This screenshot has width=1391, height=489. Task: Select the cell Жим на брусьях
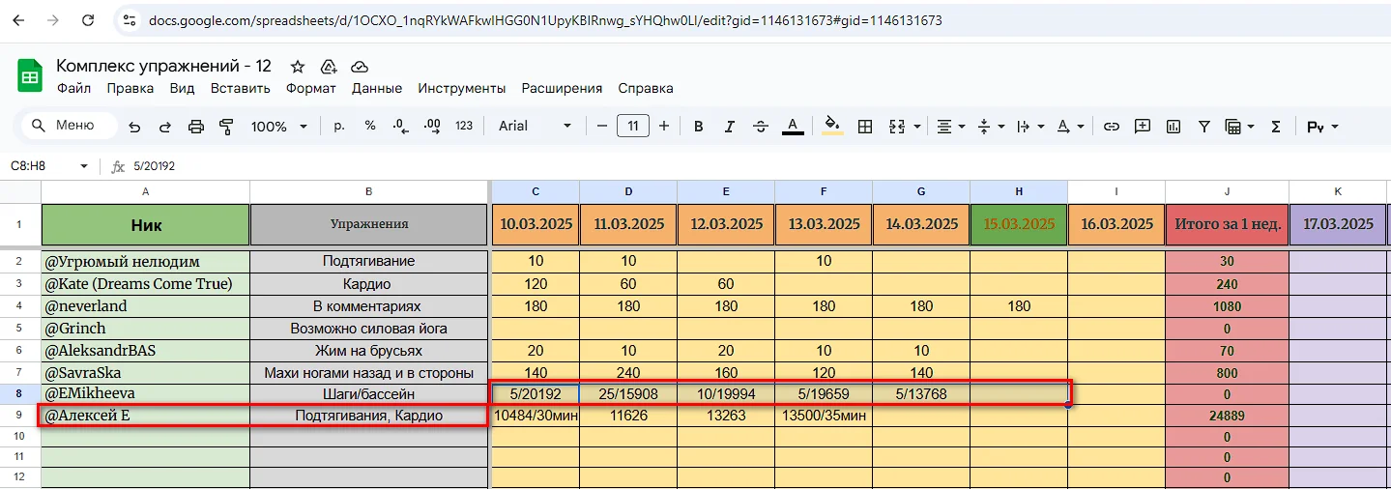369,351
